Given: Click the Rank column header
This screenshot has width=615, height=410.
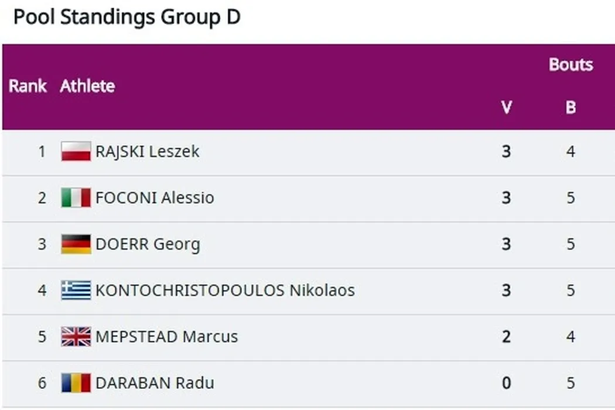Looking at the screenshot, I should pyautogui.click(x=28, y=86).
